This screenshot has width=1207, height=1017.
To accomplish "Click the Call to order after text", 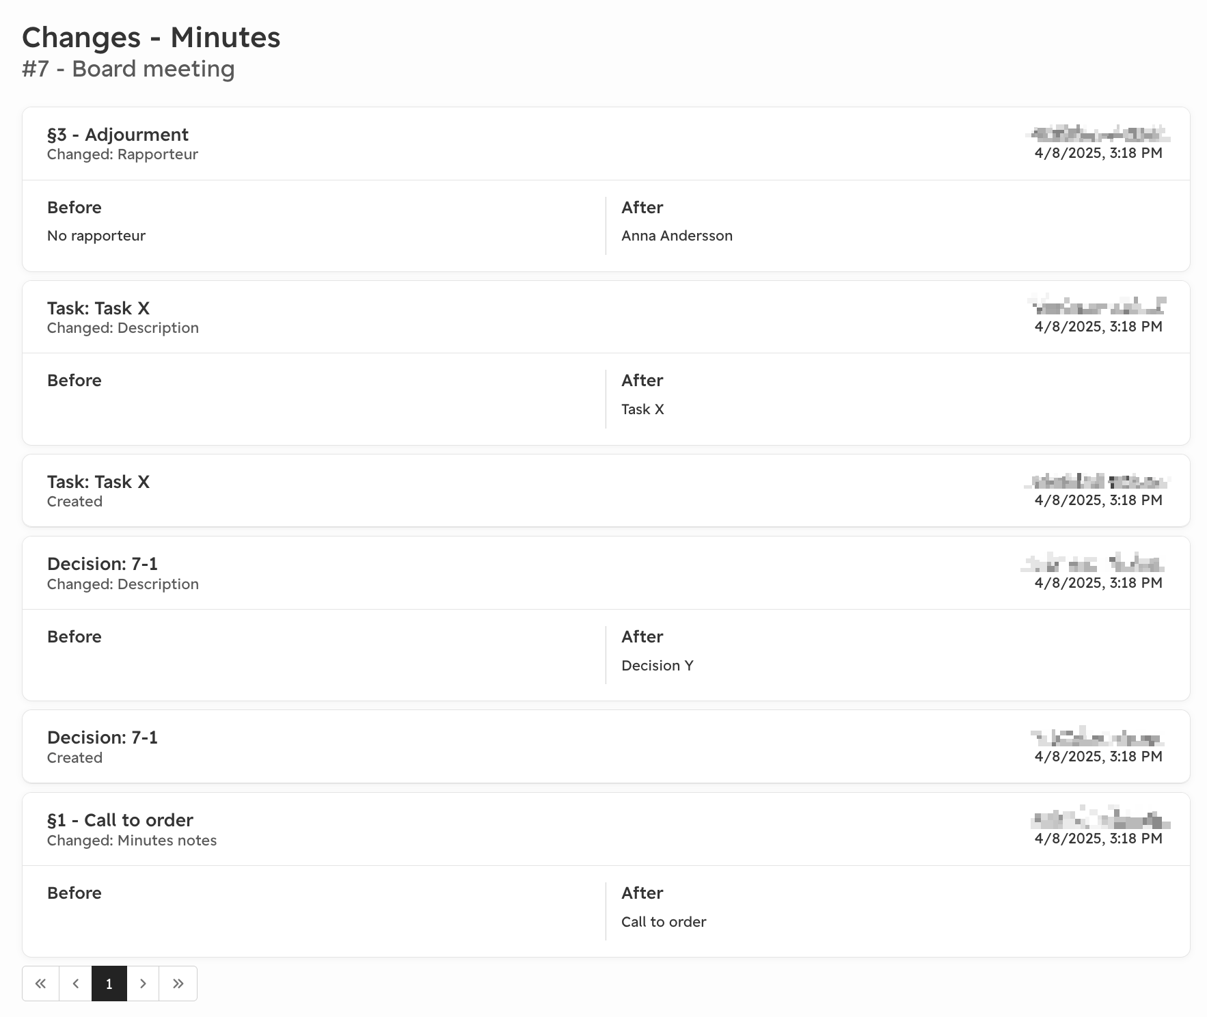I will pyautogui.click(x=664, y=922).
